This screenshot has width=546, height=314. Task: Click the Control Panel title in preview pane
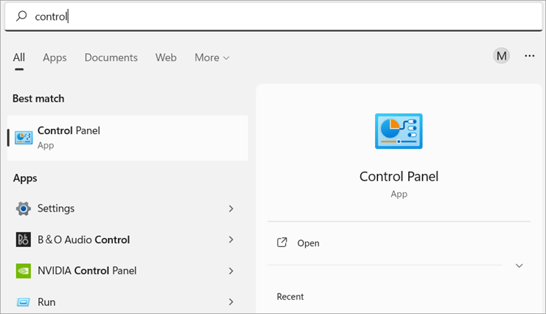tap(399, 176)
